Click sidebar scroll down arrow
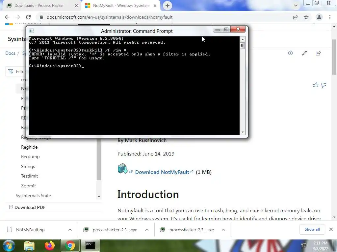The width and height of the screenshot is (337, 252). 99,196
